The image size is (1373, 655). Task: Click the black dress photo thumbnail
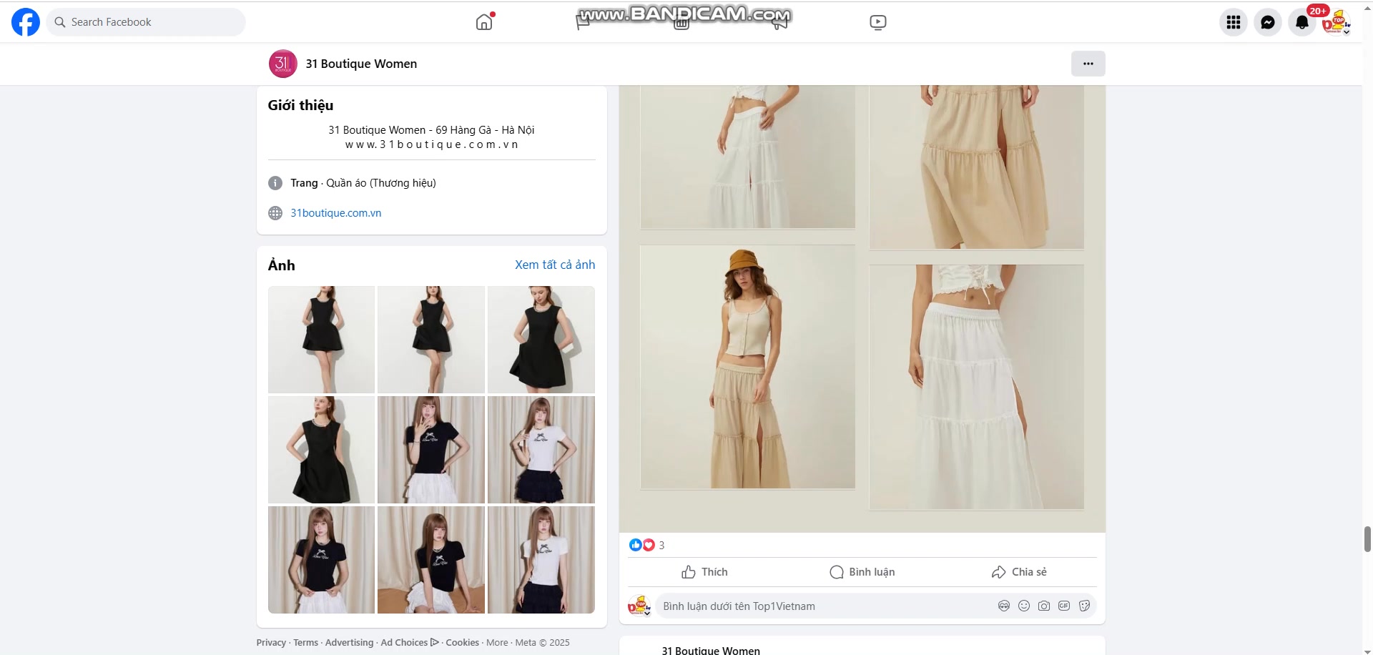321,339
